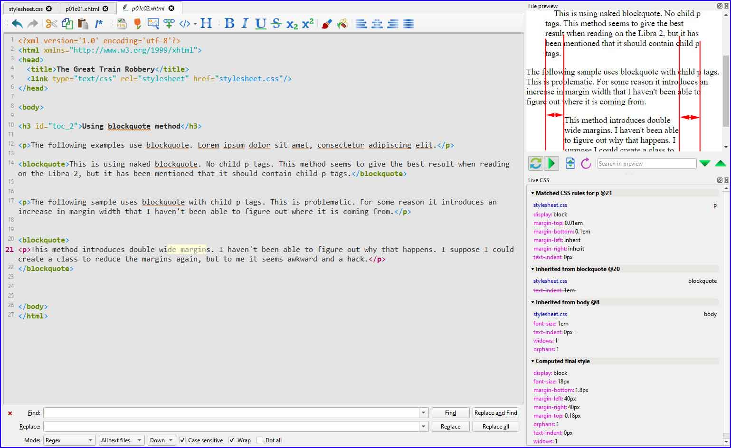Click the Search in preview field
Image resolution: width=731 pixels, height=448 pixels.
click(x=646, y=164)
